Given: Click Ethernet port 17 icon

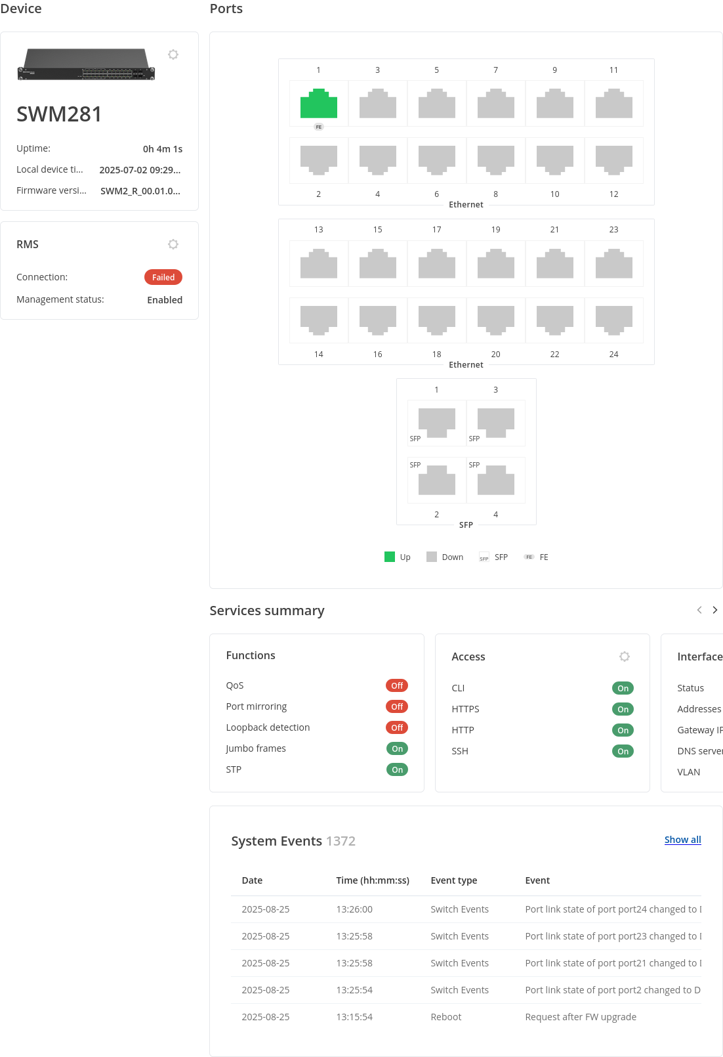Looking at the screenshot, I should (436, 263).
